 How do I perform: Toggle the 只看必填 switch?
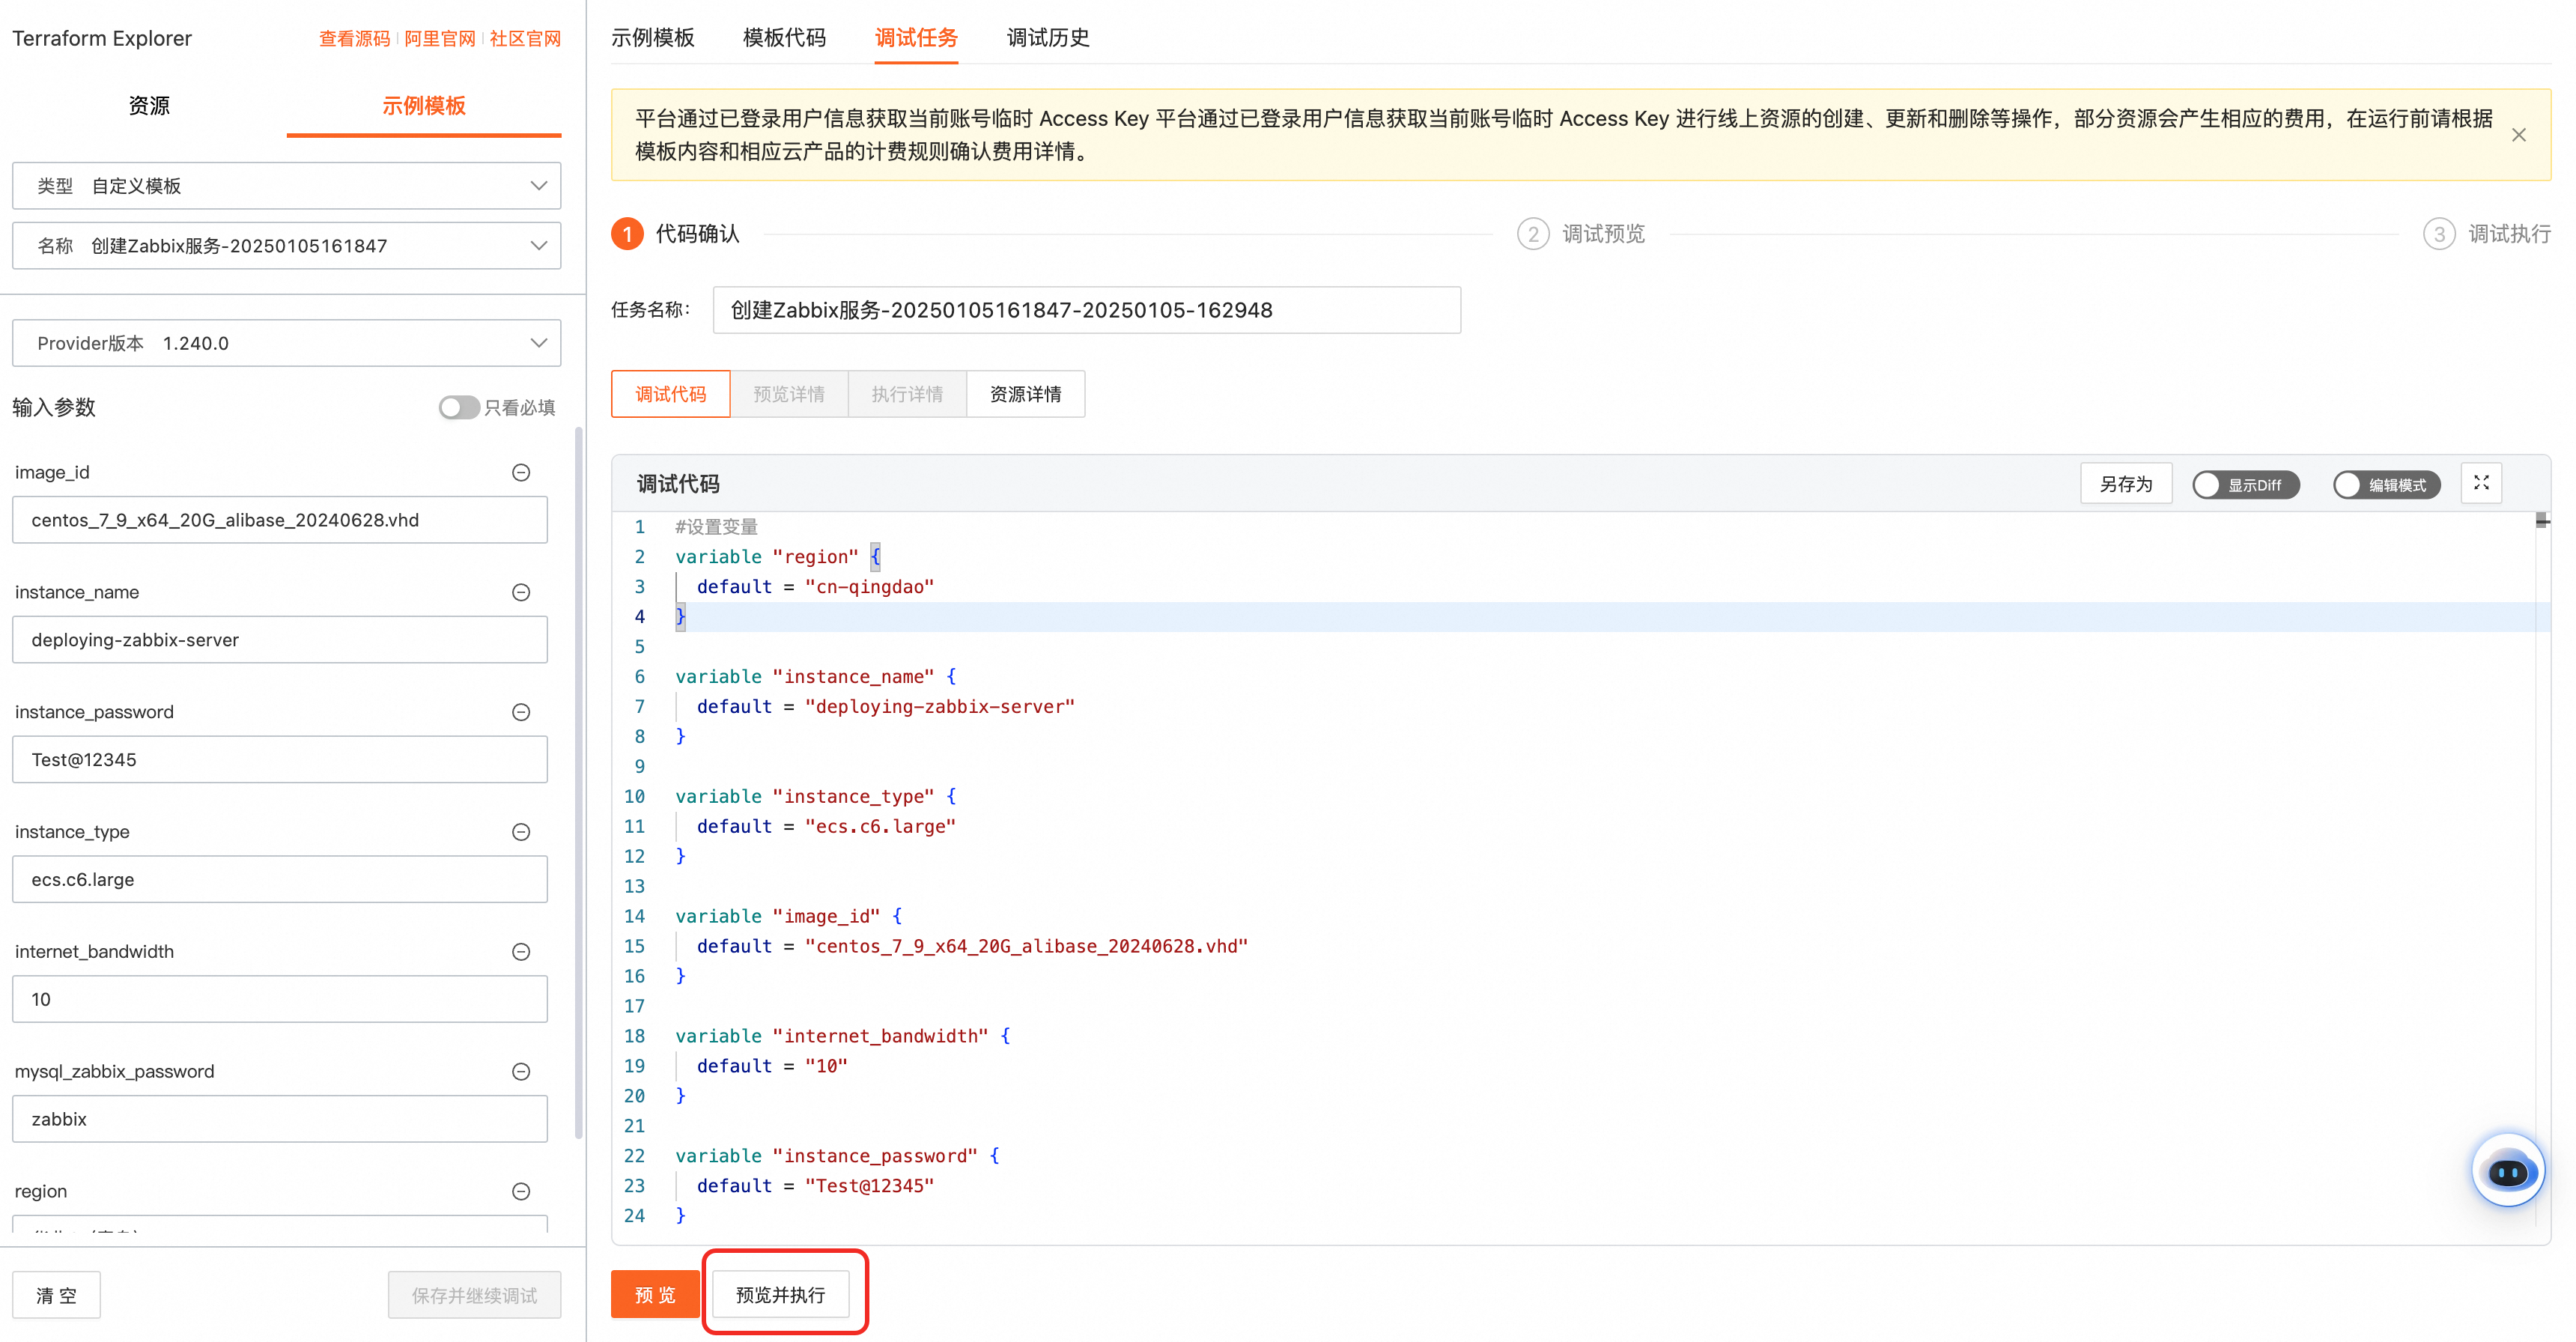coord(459,407)
